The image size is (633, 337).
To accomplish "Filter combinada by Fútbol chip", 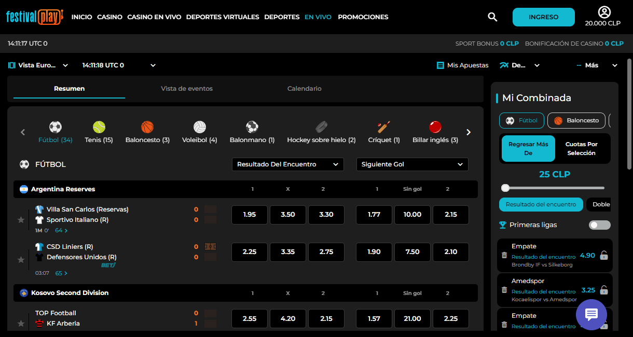I will pos(521,120).
